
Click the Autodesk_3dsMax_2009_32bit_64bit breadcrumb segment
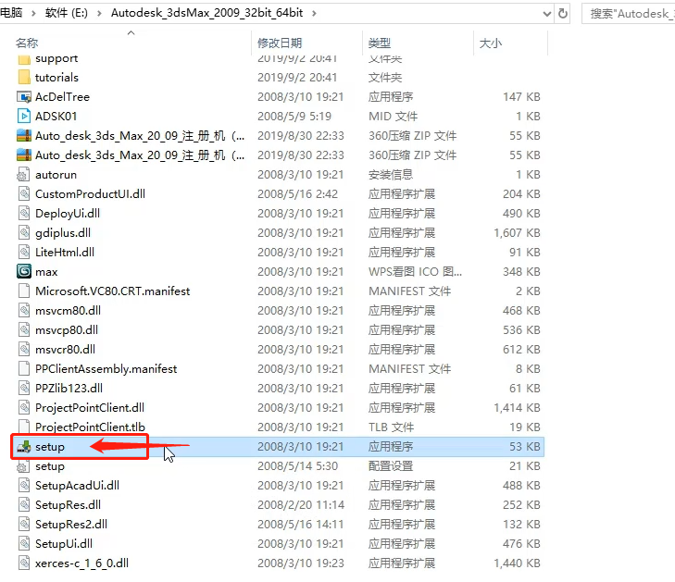pos(207,13)
